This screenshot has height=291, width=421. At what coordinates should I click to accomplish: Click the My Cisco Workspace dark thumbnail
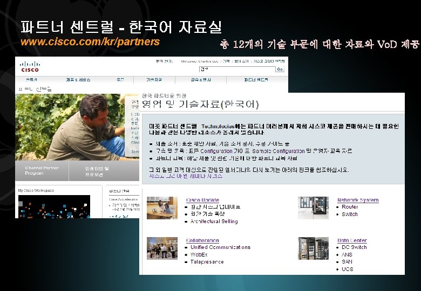click(54, 206)
